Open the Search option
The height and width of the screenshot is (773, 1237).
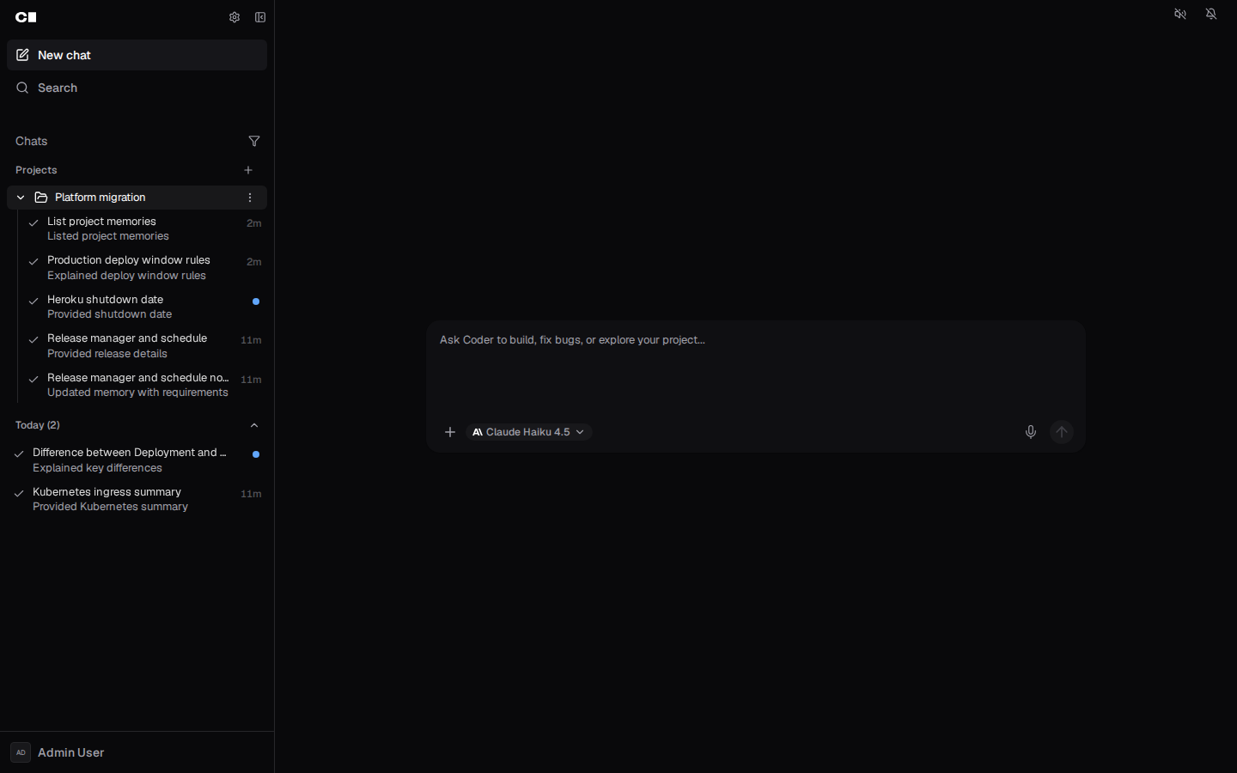(137, 88)
